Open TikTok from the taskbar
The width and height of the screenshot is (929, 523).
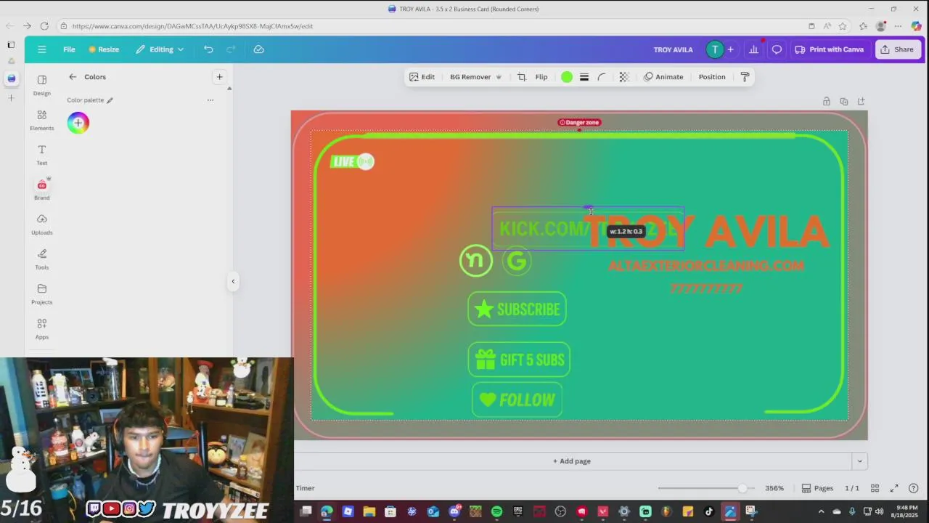point(709,511)
